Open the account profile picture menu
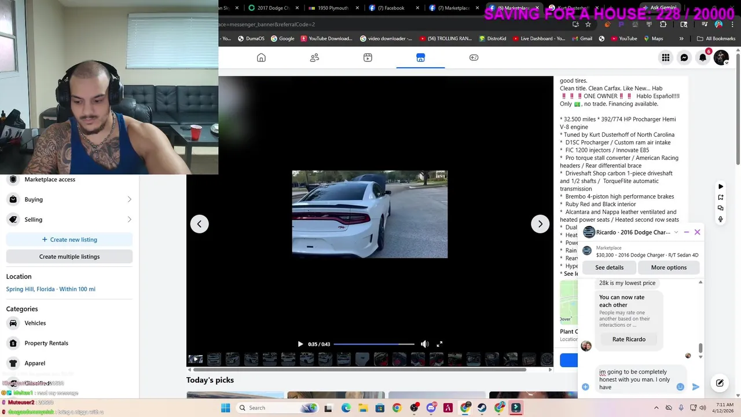Viewport: 741px width, 417px height. pos(721,57)
